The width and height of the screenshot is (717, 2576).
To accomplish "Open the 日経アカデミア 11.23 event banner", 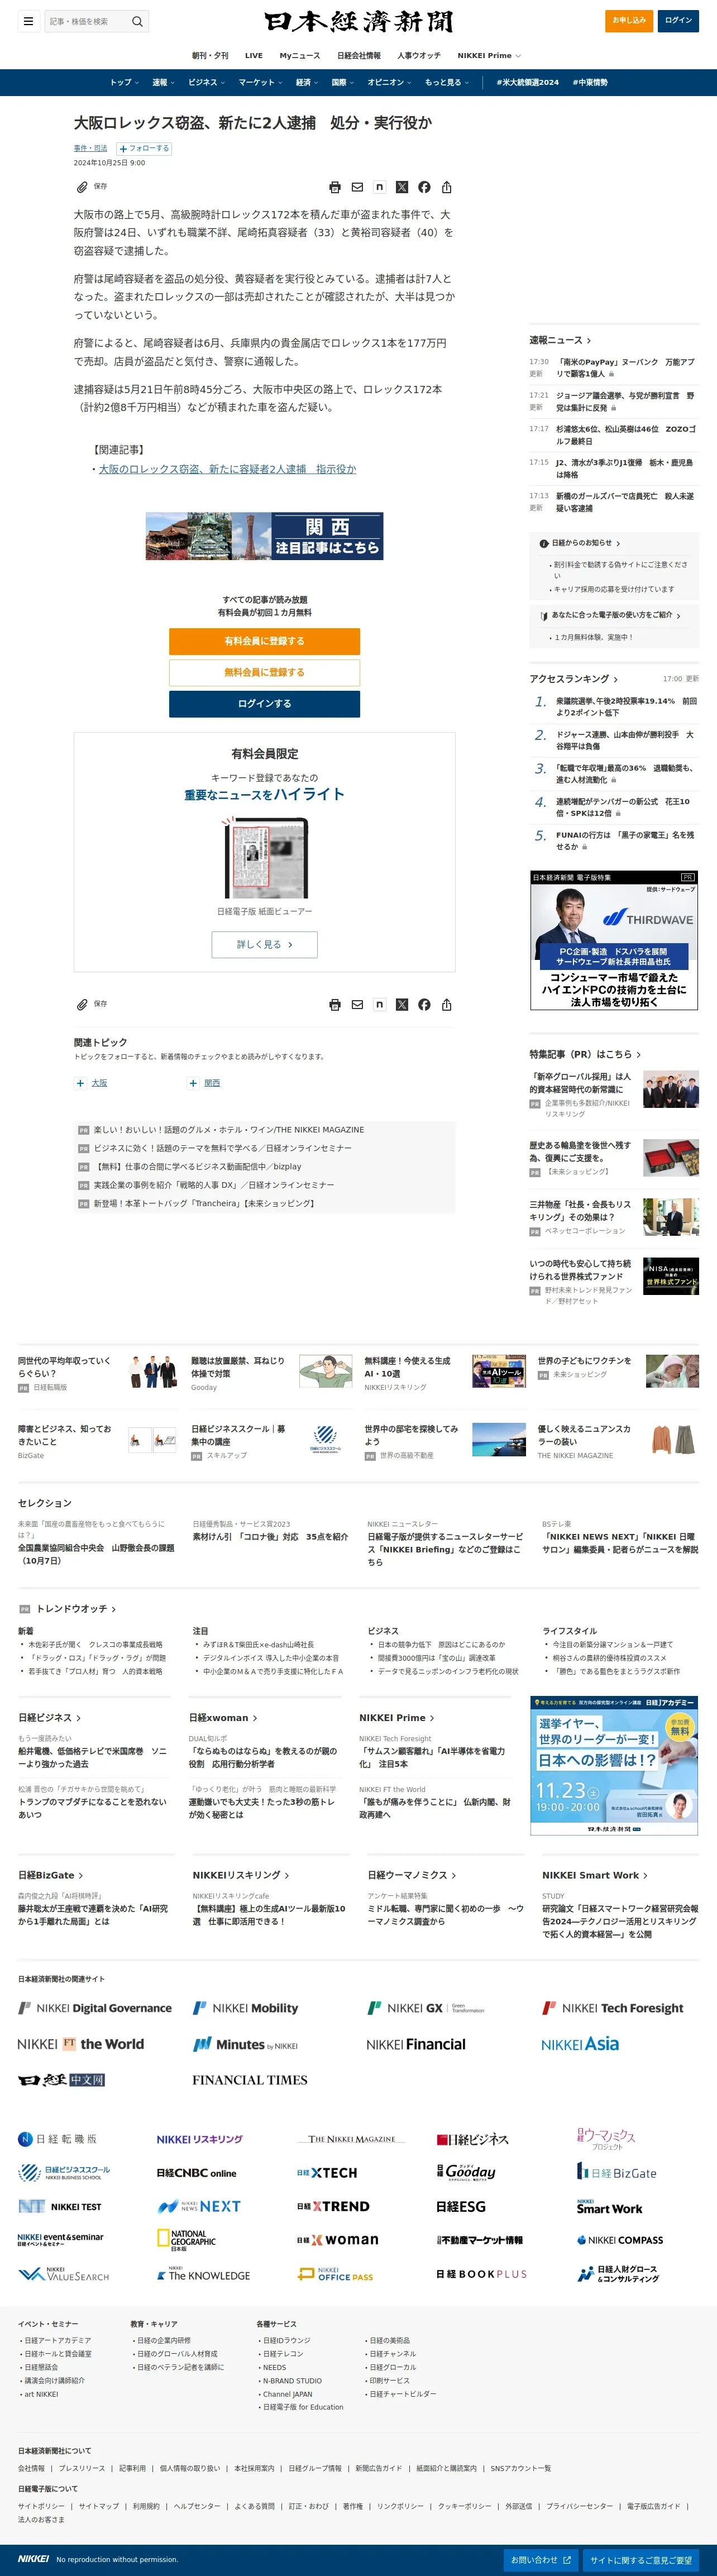I will pyautogui.click(x=614, y=1765).
